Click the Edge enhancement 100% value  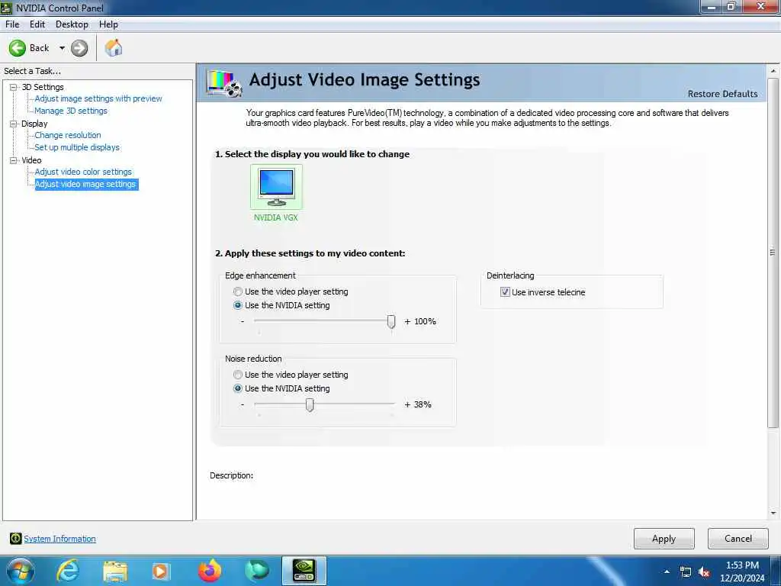tap(425, 321)
